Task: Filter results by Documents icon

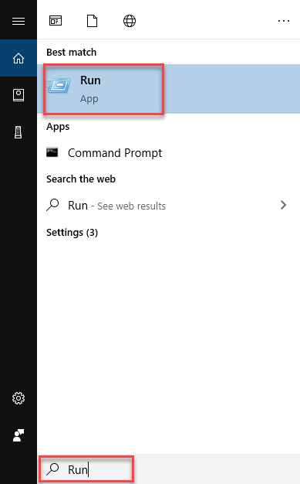Action: tap(92, 21)
